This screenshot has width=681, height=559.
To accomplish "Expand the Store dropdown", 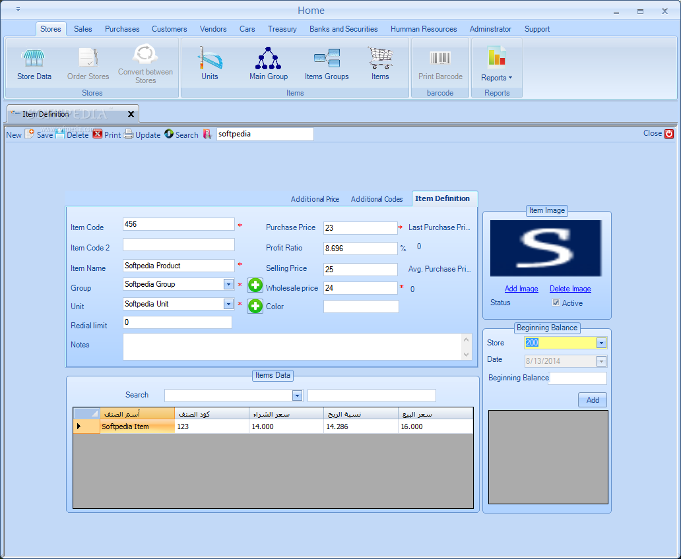I will pyautogui.click(x=601, y=343).
